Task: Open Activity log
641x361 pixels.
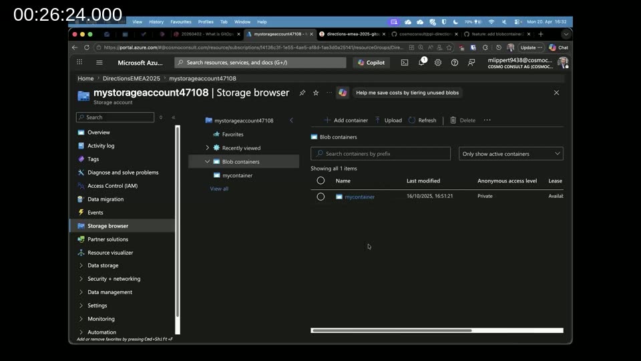Action: click(101, 146)
